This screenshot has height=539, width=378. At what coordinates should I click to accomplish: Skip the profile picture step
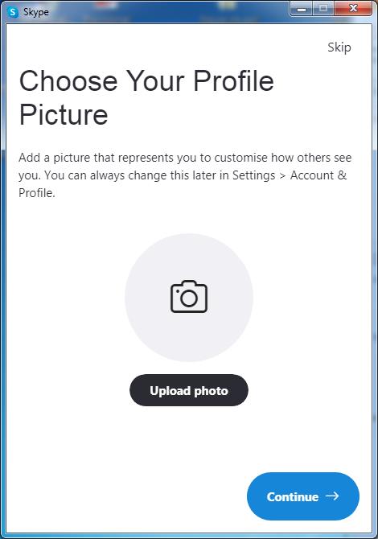339,47
